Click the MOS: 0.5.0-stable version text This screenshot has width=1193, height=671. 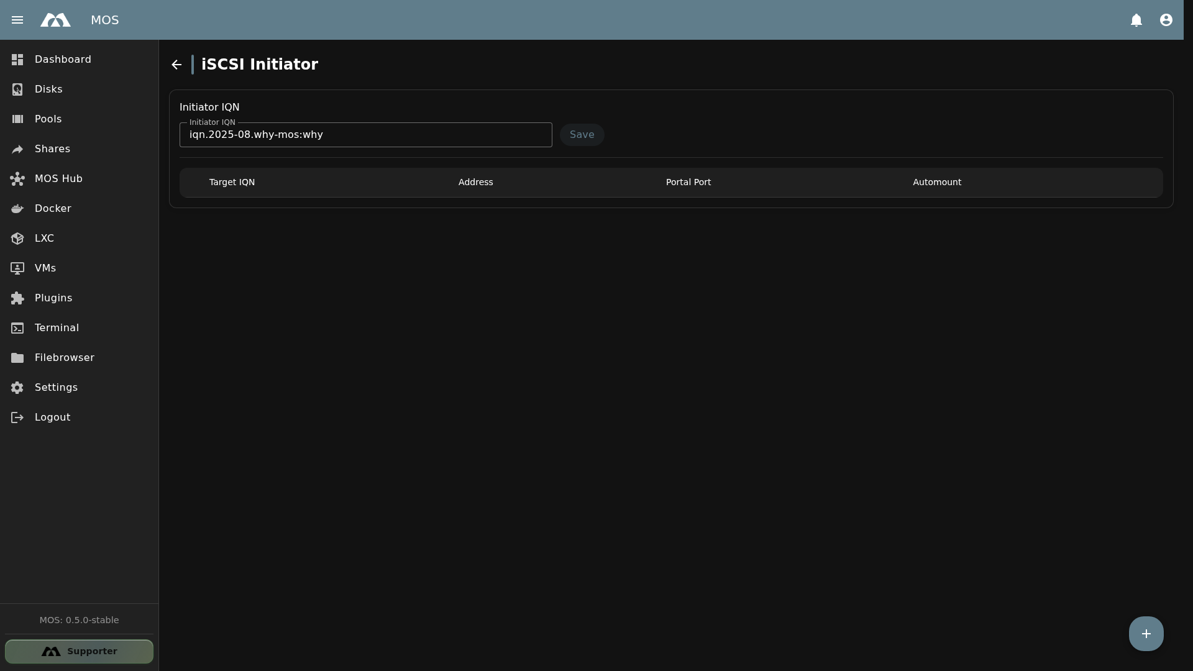point(79,620)
